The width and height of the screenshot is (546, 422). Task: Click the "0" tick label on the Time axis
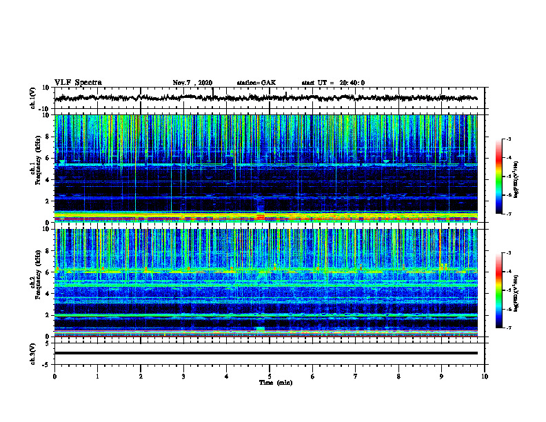tap(54, 376)
